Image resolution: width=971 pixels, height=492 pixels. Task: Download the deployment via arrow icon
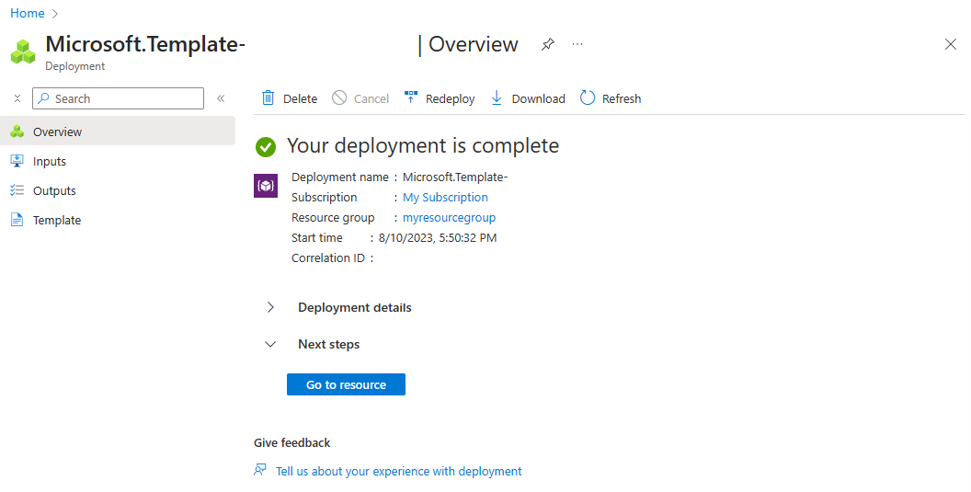497,97
